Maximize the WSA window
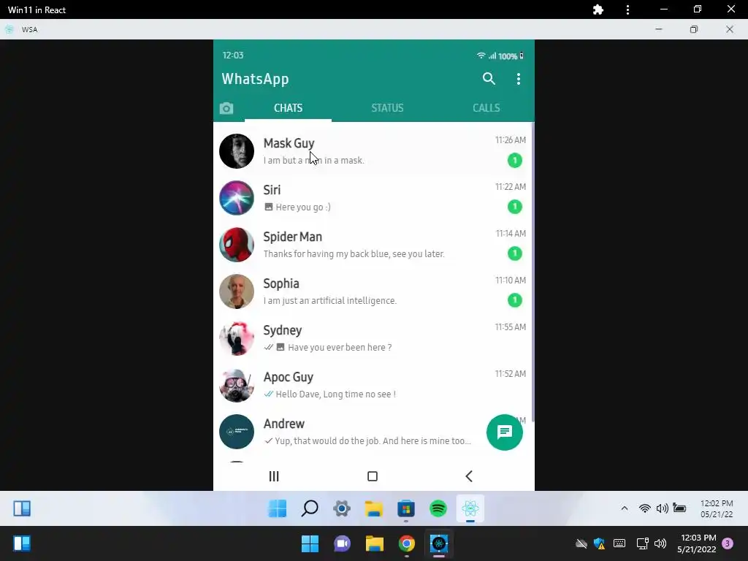Viewport: 748px width, 561px height. tap(694, 29)
